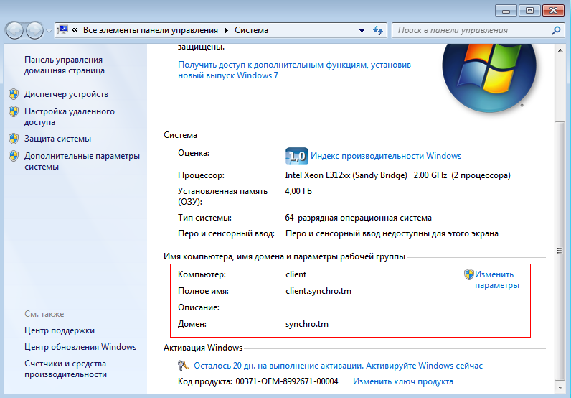Image resolution: width=571 pixels, height=398 pixels.
Task: Open 'Диспетчер устройств' link
Action: (66, 94)
